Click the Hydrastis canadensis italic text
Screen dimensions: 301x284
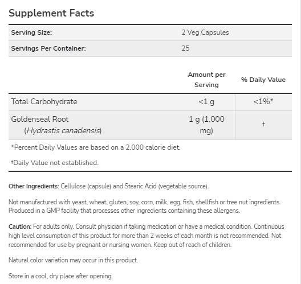click(x=63, y=131)
